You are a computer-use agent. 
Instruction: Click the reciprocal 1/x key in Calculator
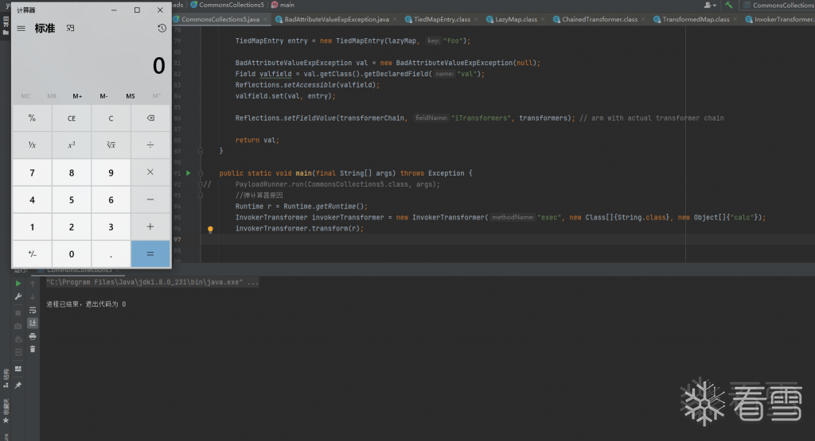pos(32,145)
